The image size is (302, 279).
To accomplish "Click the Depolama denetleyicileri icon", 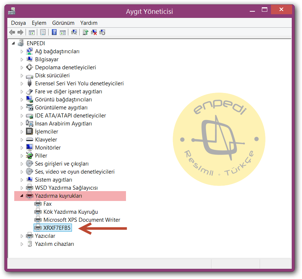I will click(29, 67).
